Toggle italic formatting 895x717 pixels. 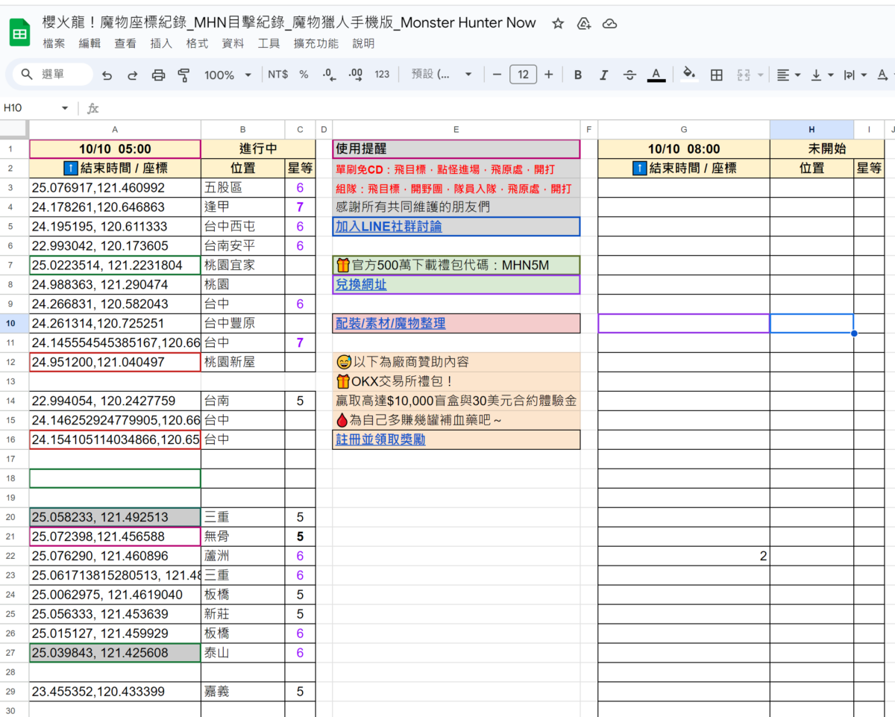(603, 75)
